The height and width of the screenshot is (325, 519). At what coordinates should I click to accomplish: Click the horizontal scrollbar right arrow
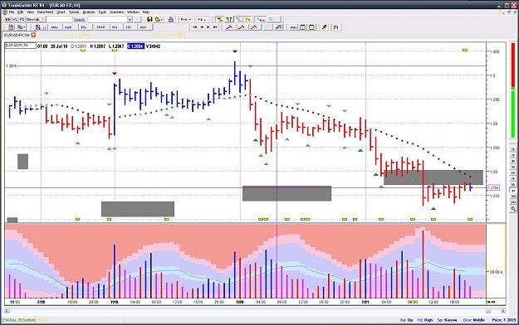503,311
